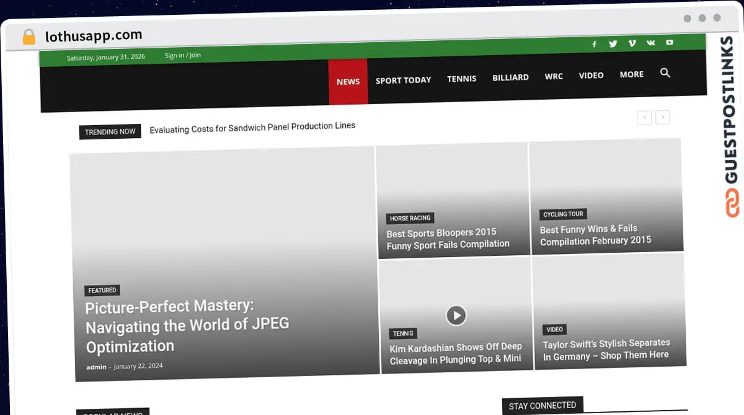Show previous trending article arrow
This screenshot has width=744, height=415.
click(x=644, y=117)
